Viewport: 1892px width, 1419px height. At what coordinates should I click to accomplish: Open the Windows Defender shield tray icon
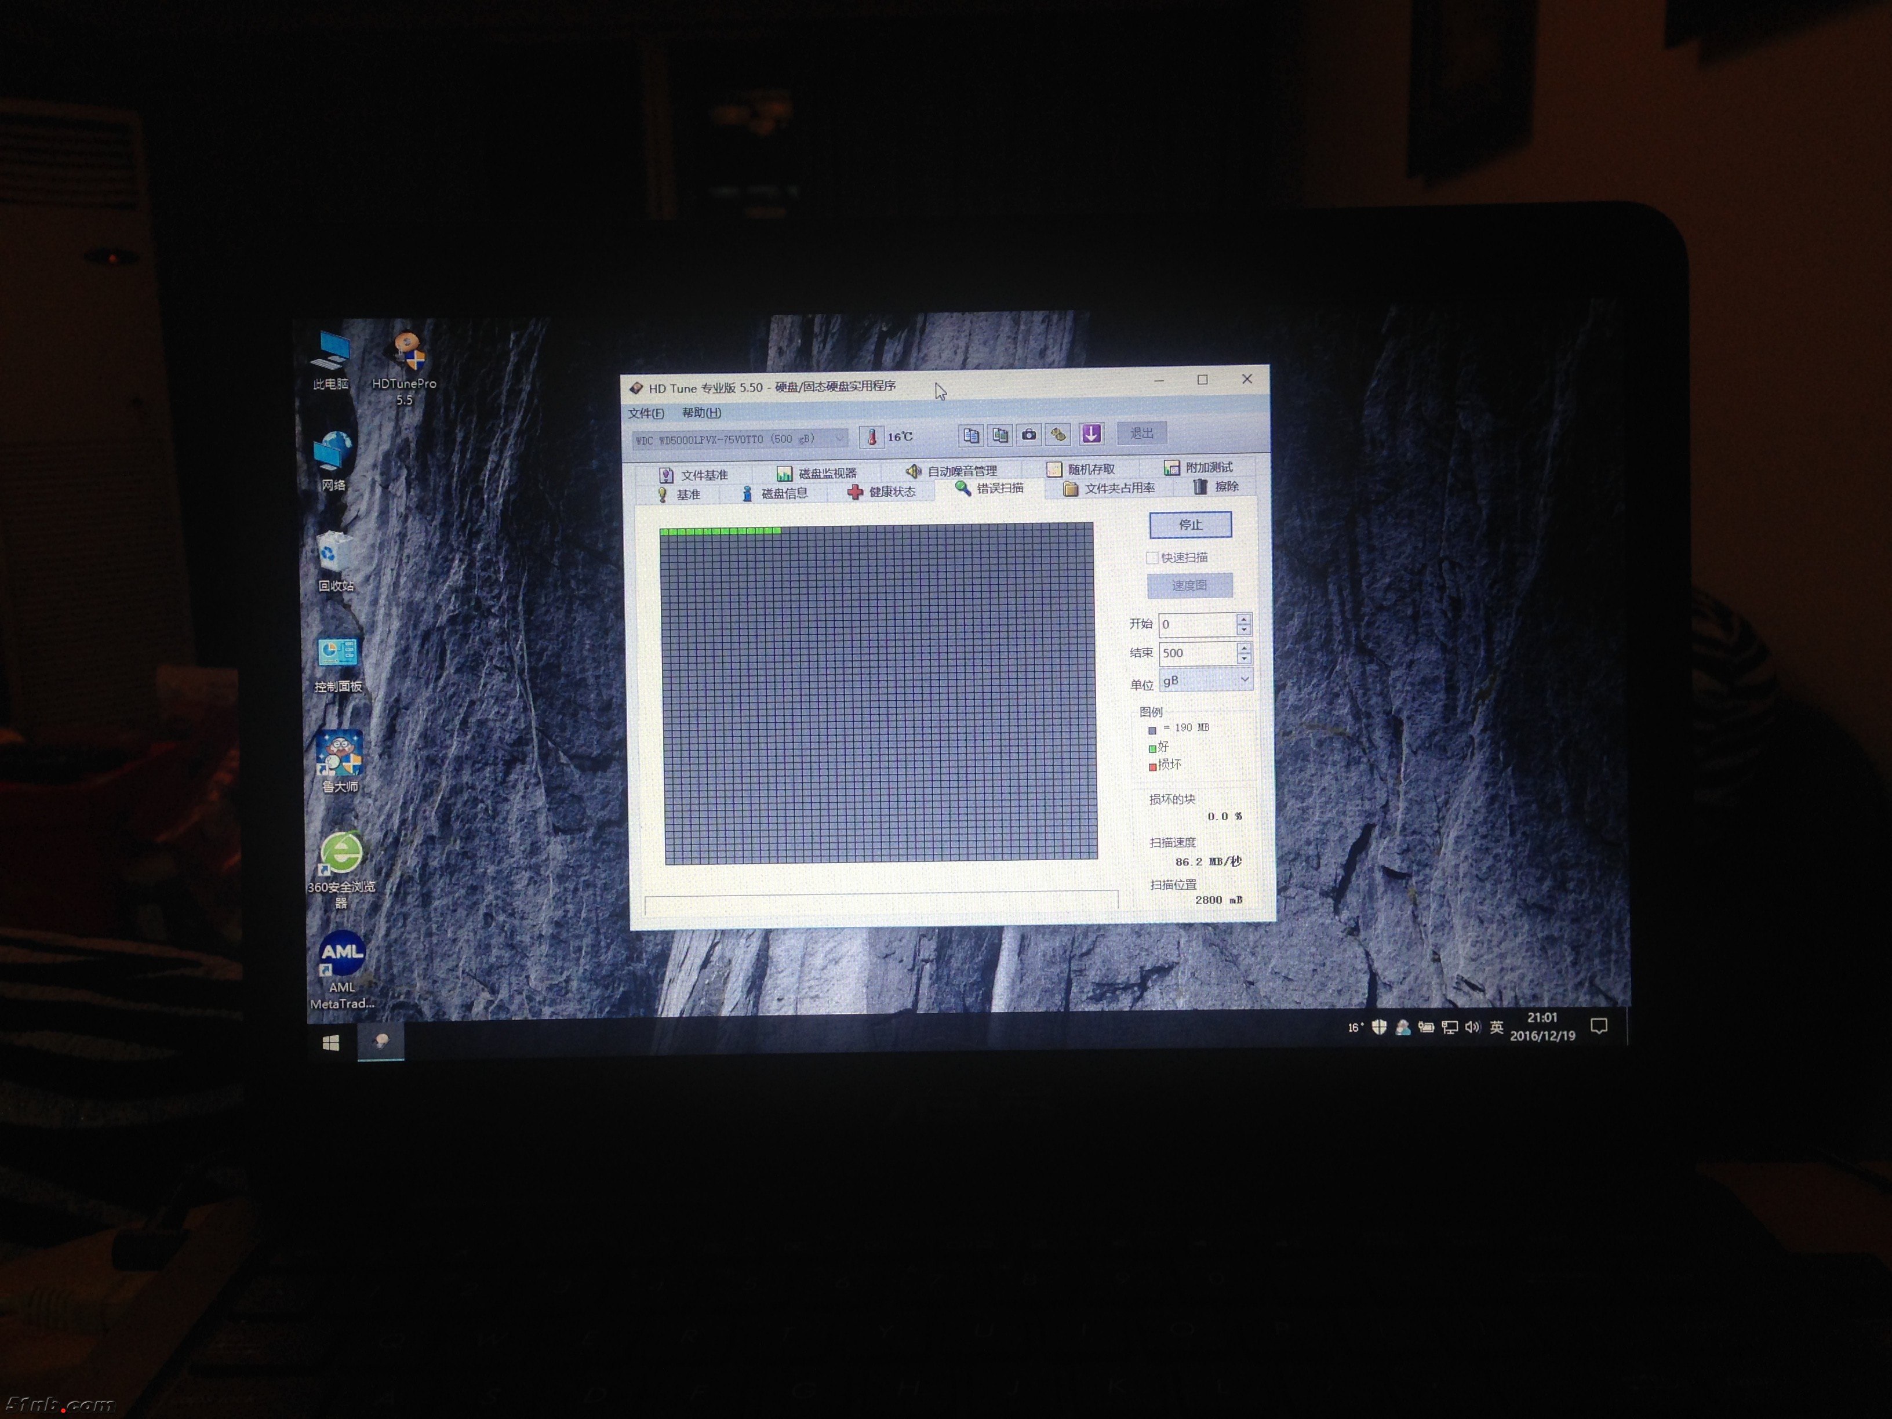(1379, 1027)
